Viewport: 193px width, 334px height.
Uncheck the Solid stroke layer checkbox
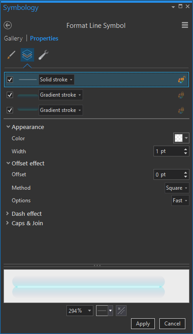pyautogui.click(x=10, y=80)
